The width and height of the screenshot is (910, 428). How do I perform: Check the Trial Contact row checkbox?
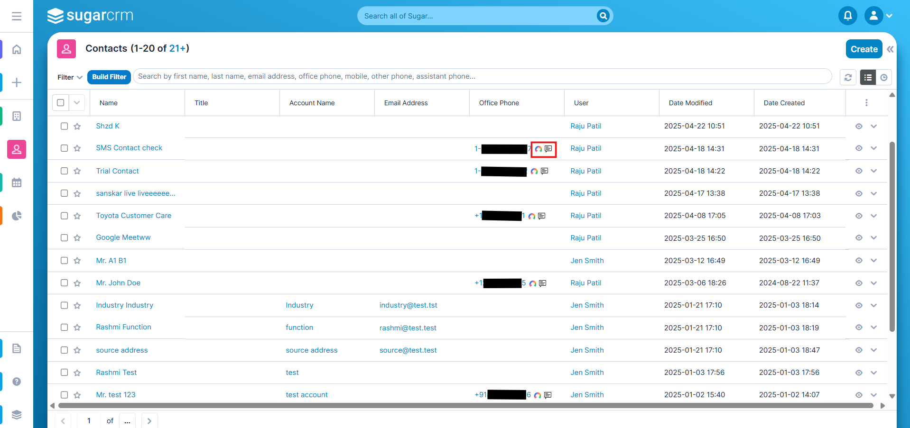click(65, 171)
